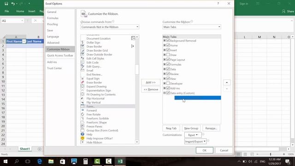Enable the Developer tab checkbox
295x166 pixels.
click(168, 83)
